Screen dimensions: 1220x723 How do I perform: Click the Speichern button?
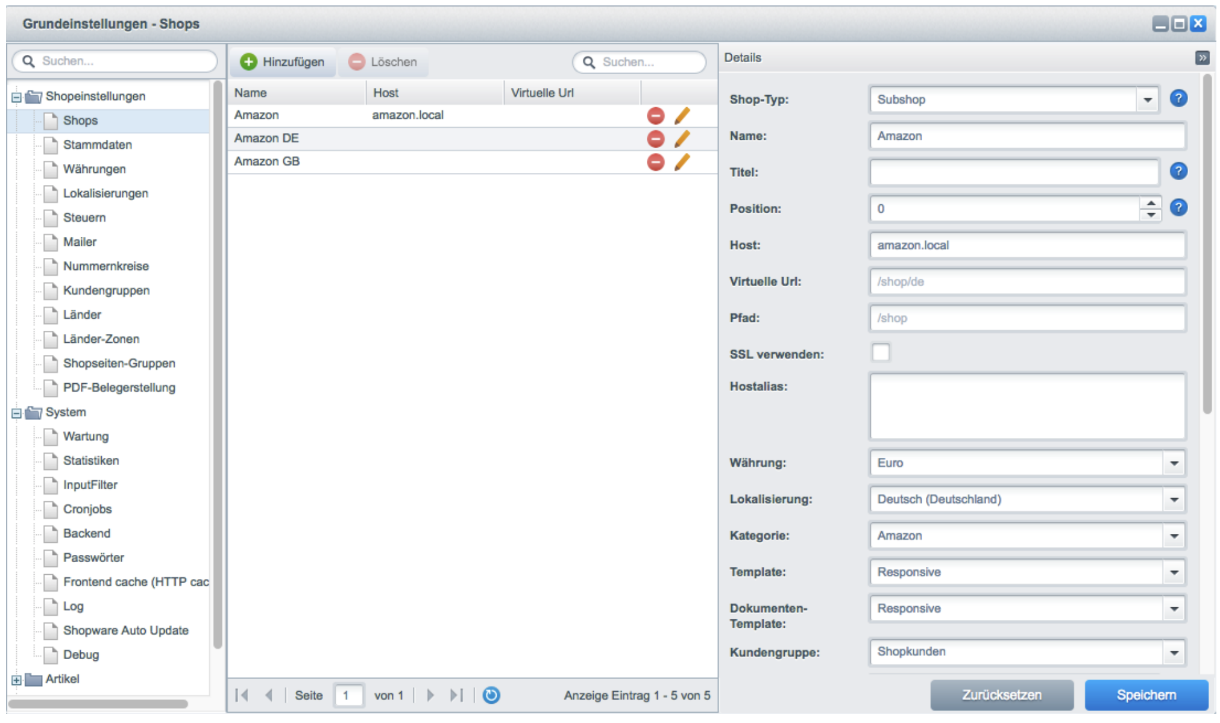(1146, 695)
